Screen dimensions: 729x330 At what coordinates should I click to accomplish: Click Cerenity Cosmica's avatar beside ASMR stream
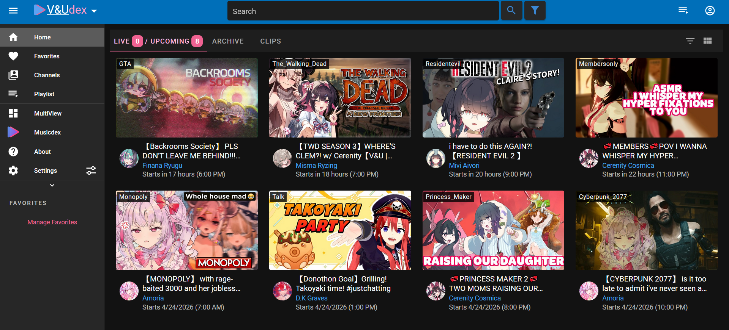click(x=589, y=158)
